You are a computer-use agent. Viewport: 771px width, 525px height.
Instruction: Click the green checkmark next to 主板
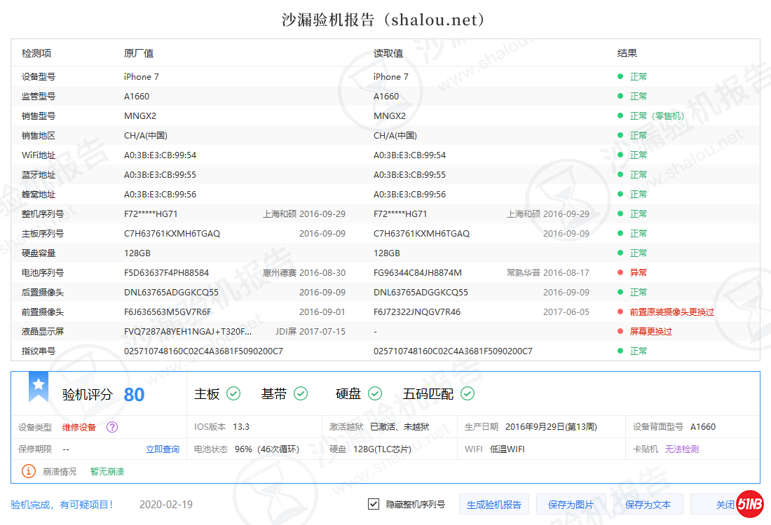pos(234,393)
